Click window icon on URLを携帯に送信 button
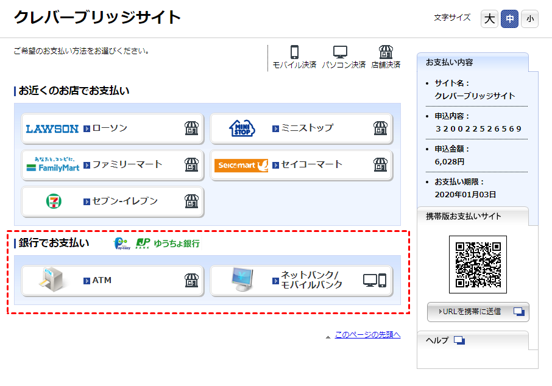The height and width of the screenshot is (386, 552). click(x=519, y=312)
